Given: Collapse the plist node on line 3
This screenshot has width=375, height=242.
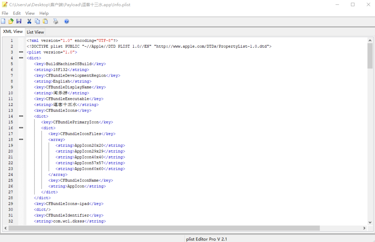Looking at the screenshot, I should coord(21,52).
